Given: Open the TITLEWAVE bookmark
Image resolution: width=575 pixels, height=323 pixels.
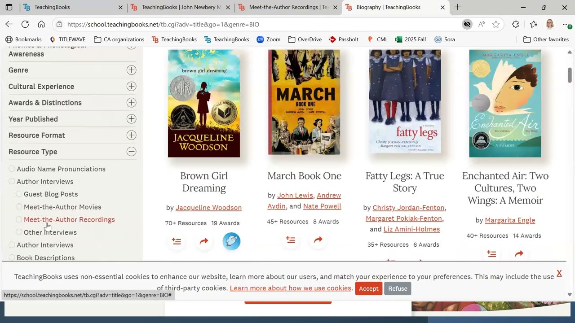Looking at the screenshot, I should [x=67, y=39].
